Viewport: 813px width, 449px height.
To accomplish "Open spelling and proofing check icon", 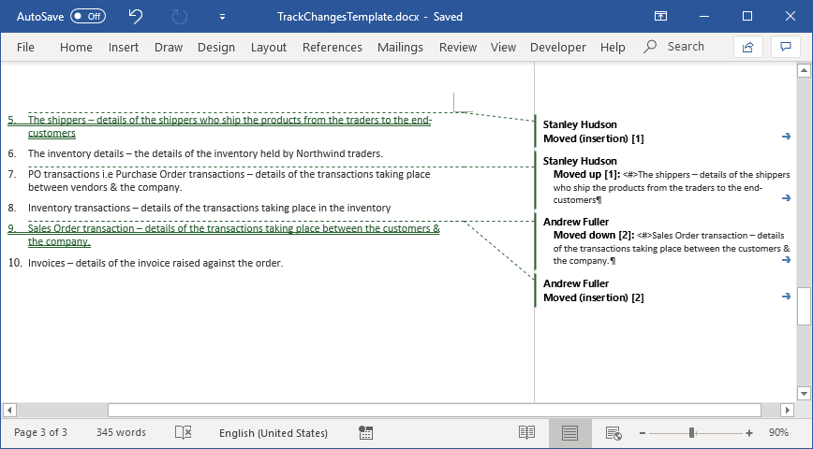I will 184,433.
